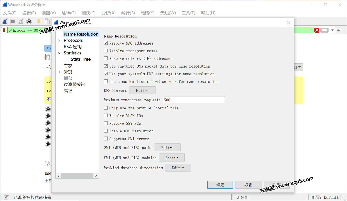Viewport: 347px width, 201px height.
Task: Clear the display filter with red X
Action: click(317, 30)
